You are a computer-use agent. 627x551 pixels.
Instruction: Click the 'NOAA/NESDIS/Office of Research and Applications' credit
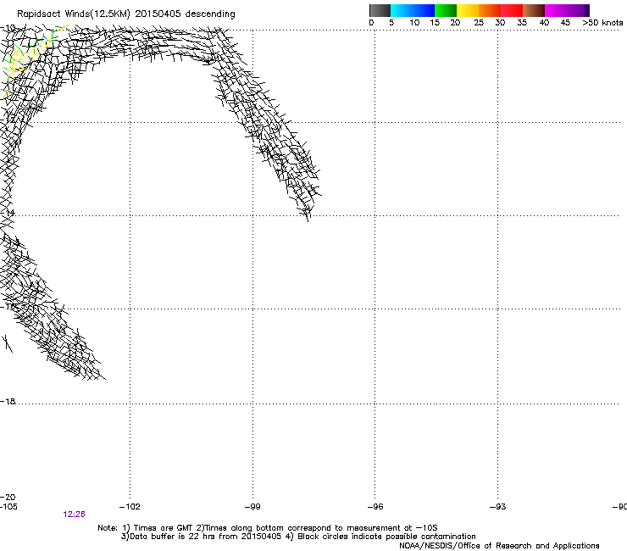tap(499, 546)
